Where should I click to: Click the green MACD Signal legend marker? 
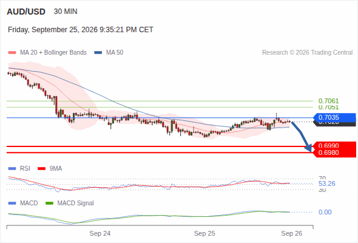pyautogui.click(x=50, y=203)
